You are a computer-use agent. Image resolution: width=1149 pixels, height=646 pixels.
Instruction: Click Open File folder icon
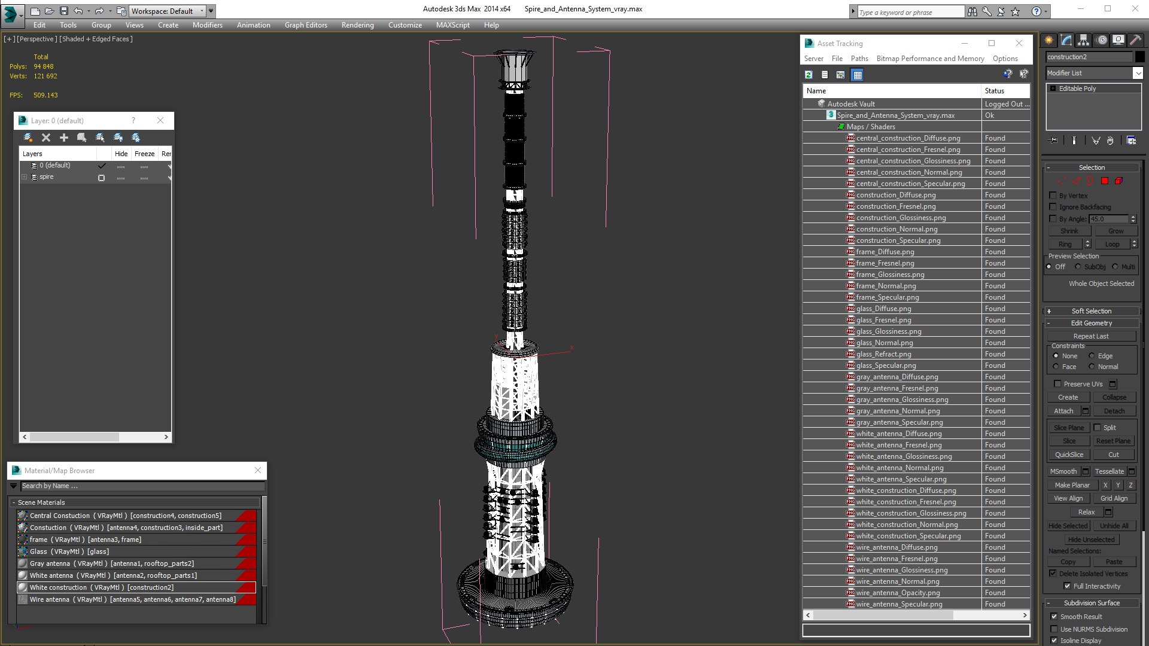pyautogui.click(x=49, y=11)
